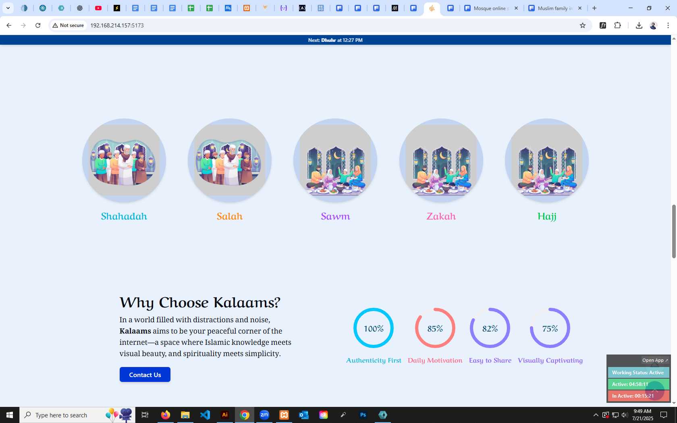Image resolution: width=677 pixels, height=423 pixels.
Task: Open Adobe Illustrator from the taskbar
Action: coord(225,415)
